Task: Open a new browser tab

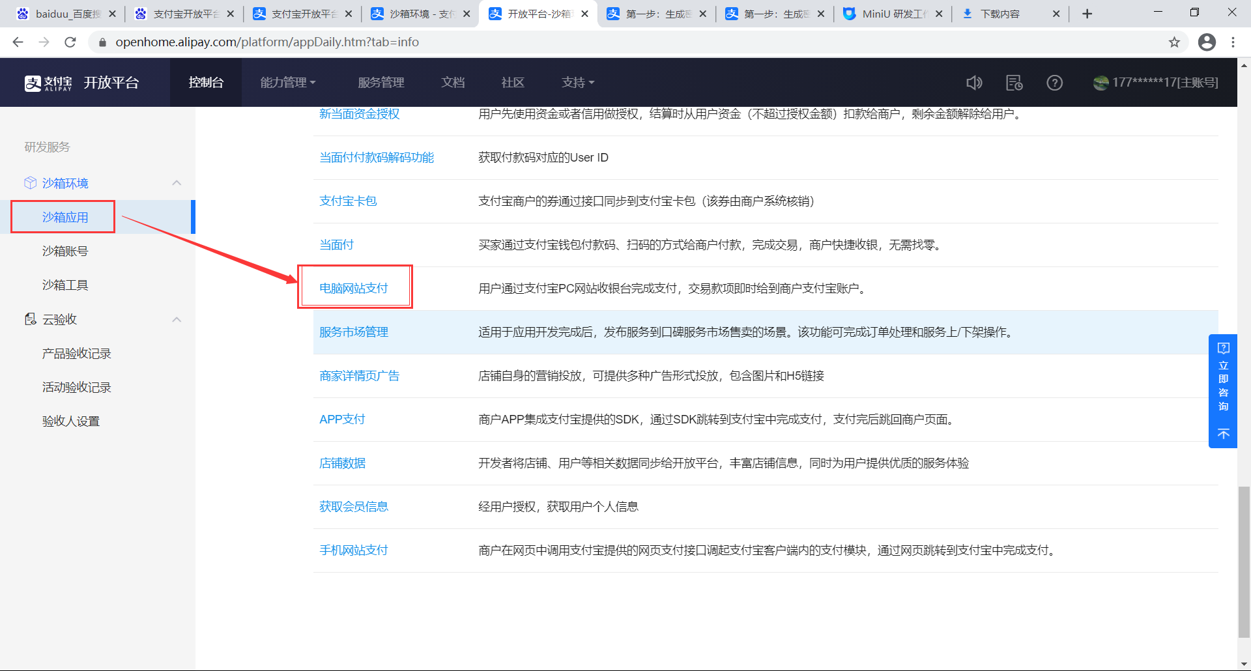Action: pos(1087,14)
